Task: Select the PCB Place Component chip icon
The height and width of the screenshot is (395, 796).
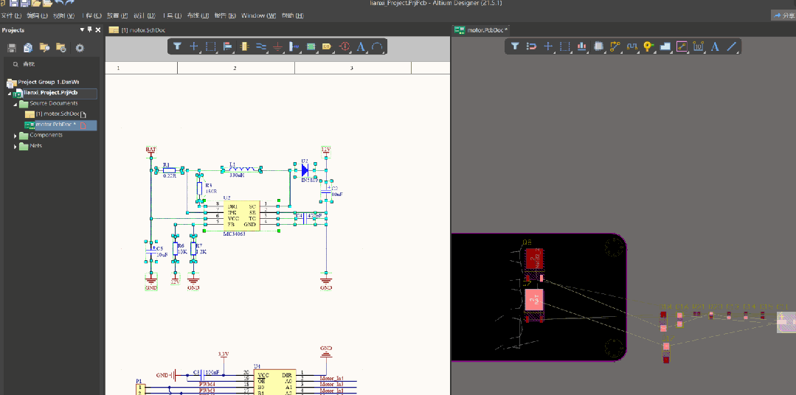Action: [598, 46]
